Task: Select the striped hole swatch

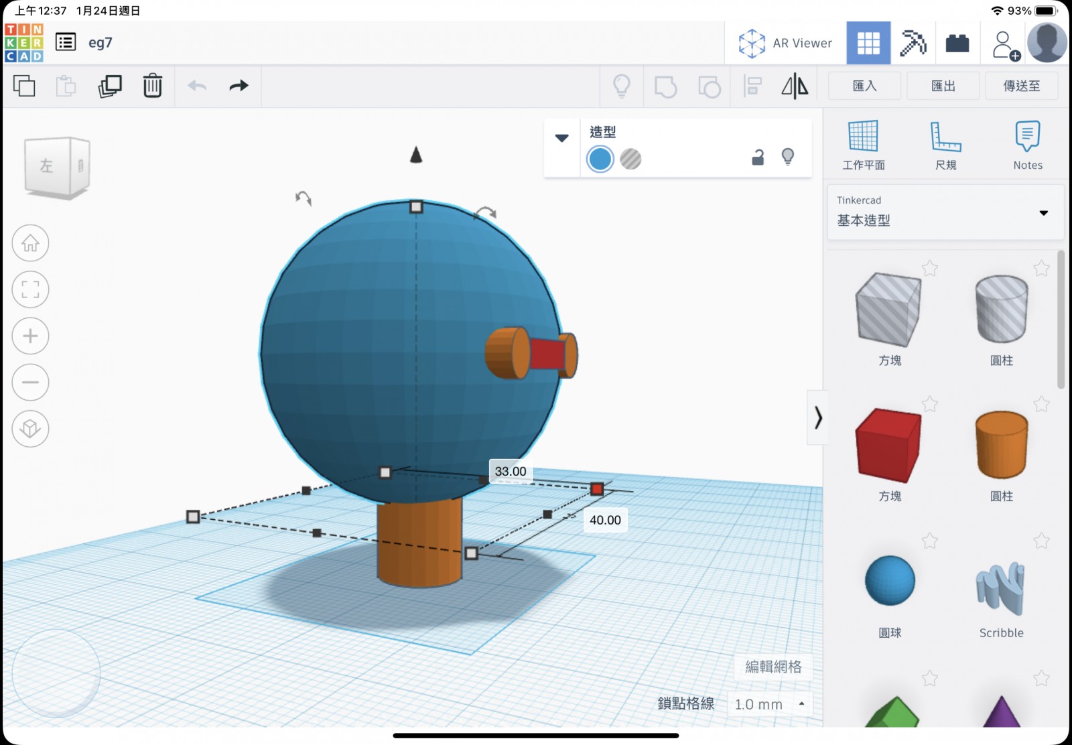Action: tap(630, 159)
